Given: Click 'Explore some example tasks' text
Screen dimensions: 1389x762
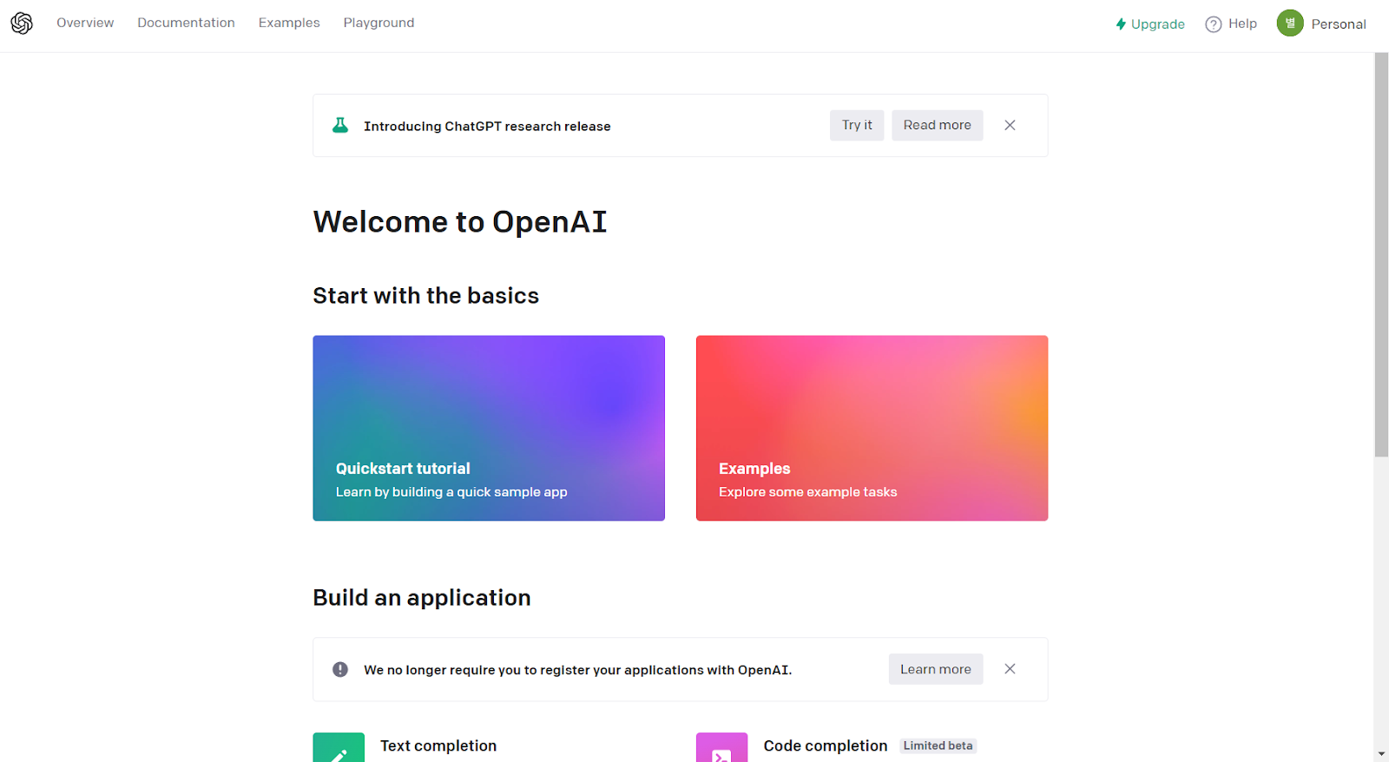Looking at the screenshot, I should (808, 492).
